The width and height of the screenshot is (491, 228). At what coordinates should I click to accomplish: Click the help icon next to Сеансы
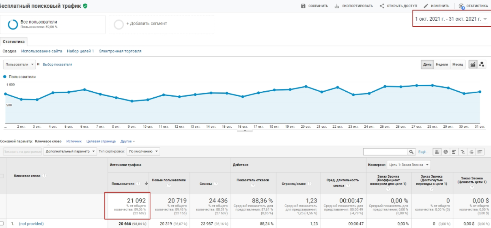[216, 184]
